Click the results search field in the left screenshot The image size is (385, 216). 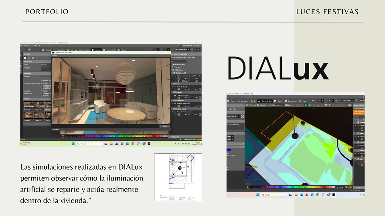pos(180,61)
